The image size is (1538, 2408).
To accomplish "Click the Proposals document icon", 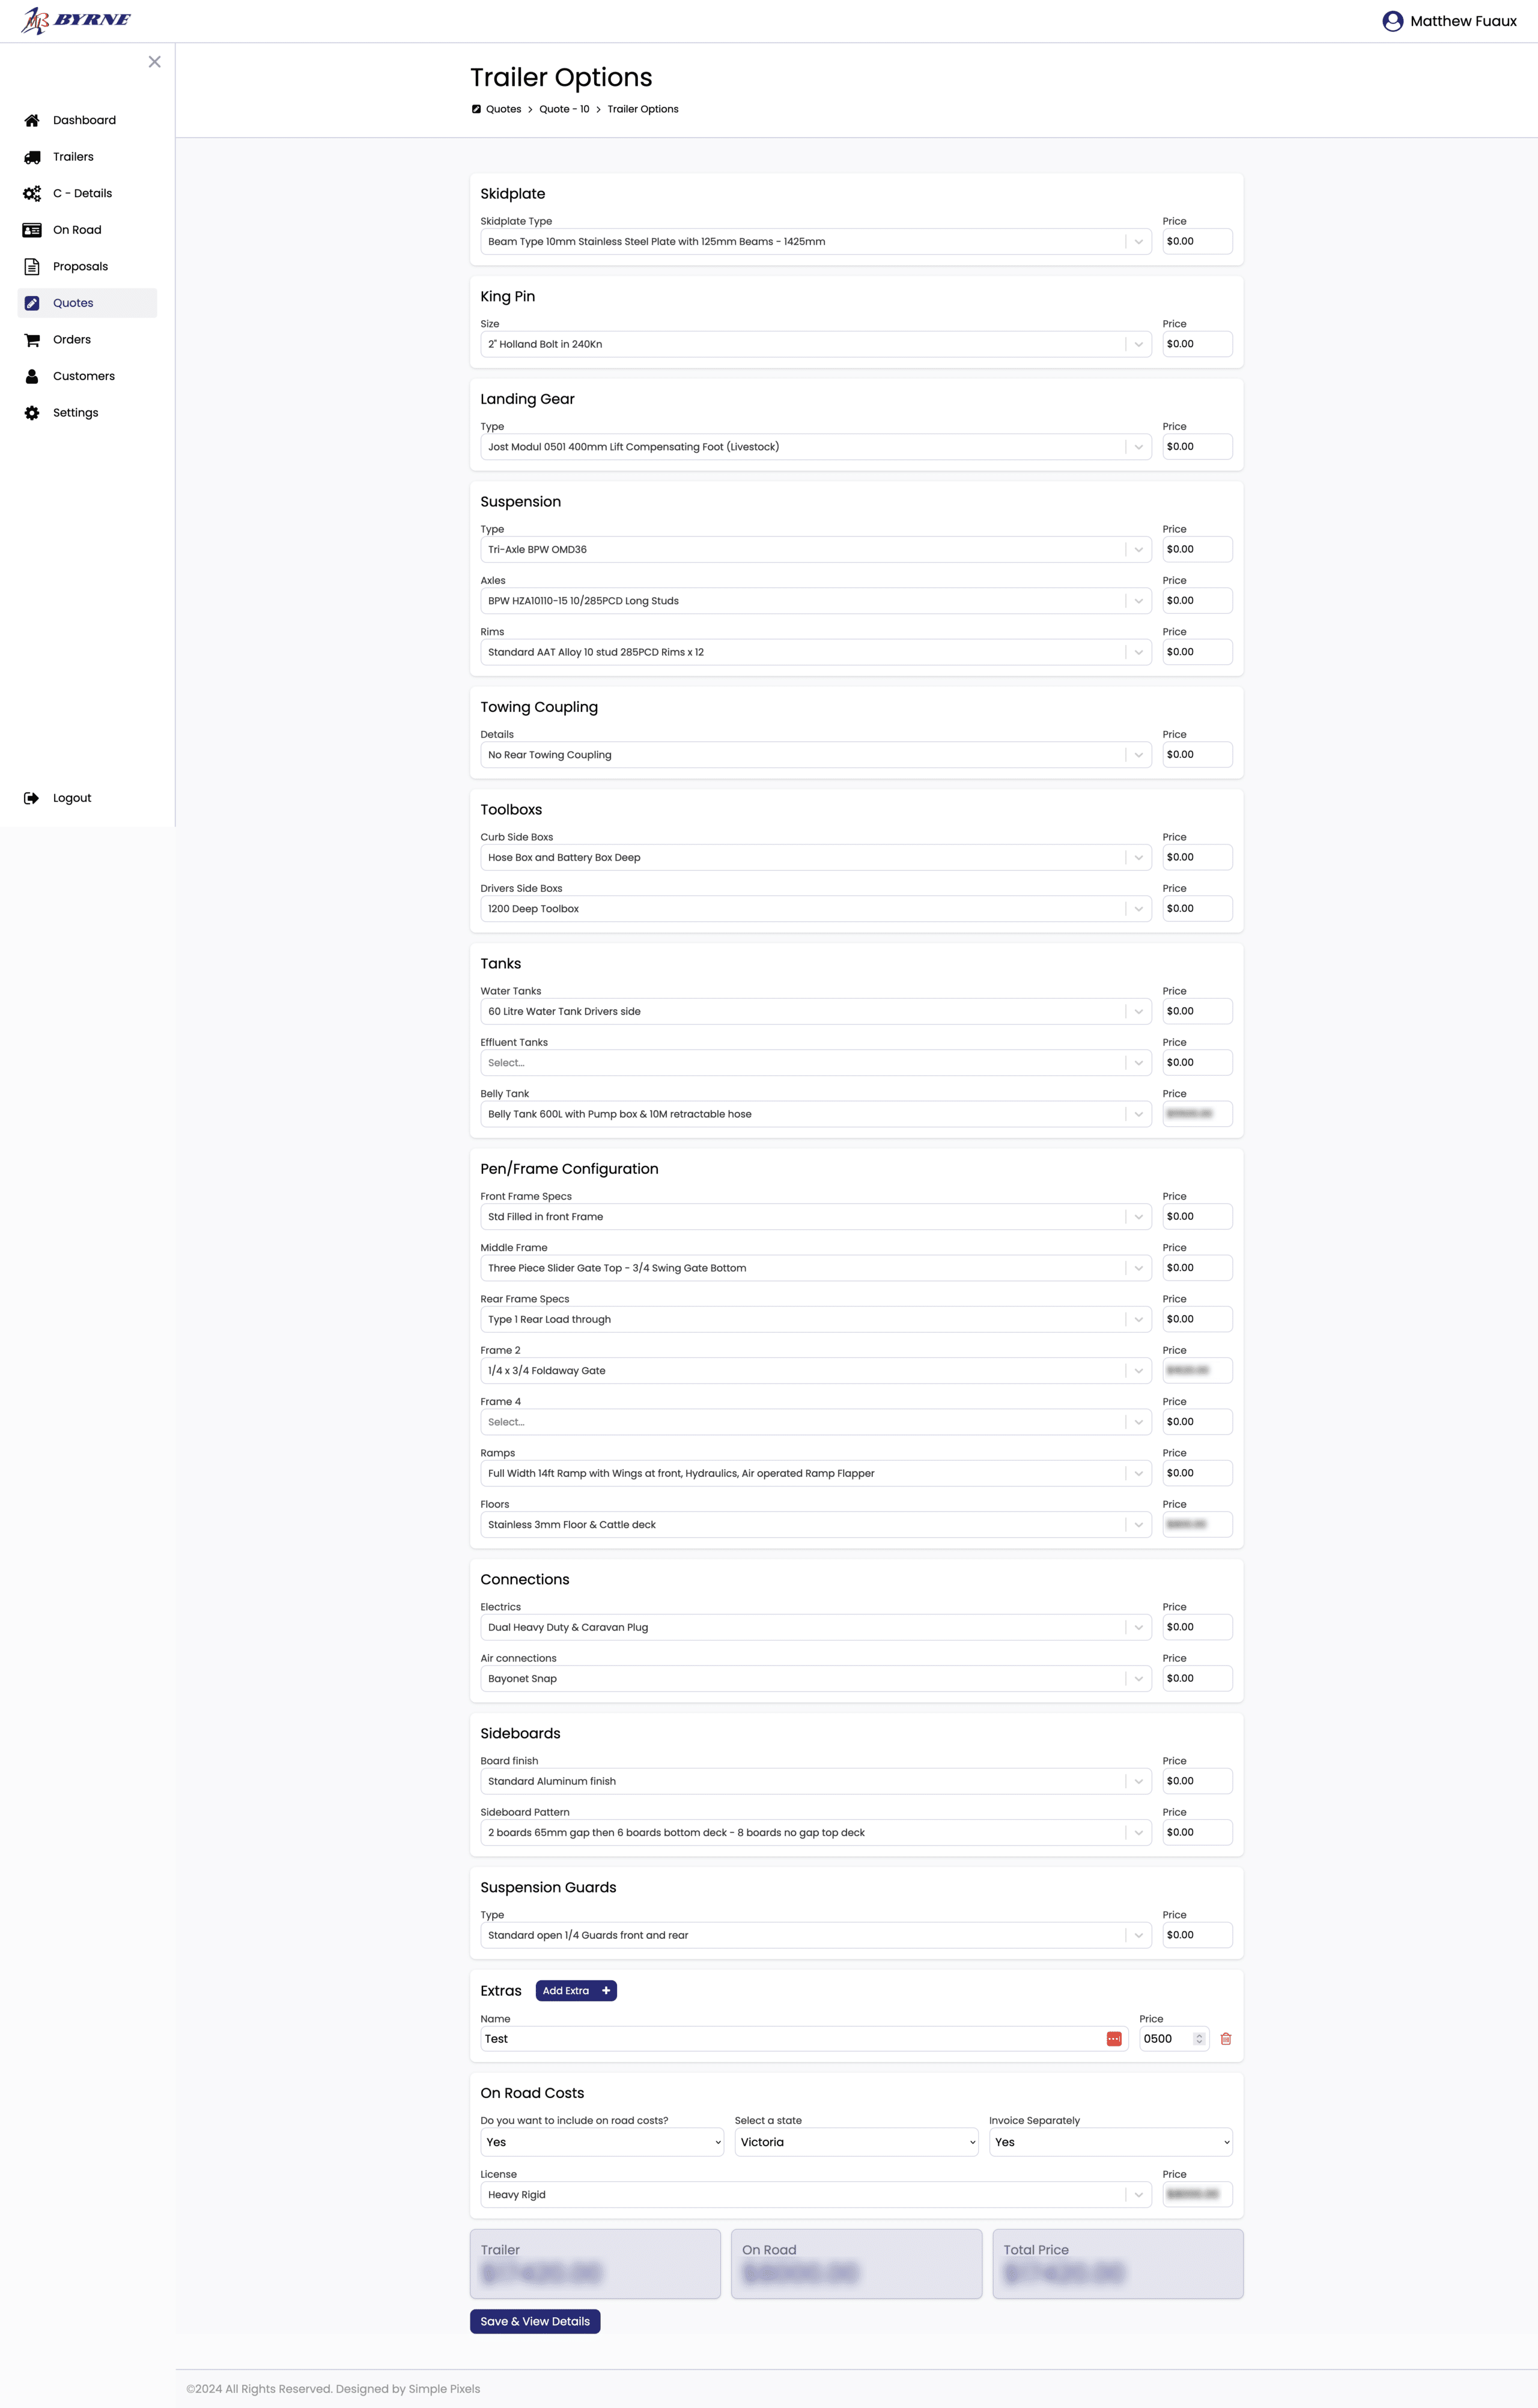I will point(32,267).
